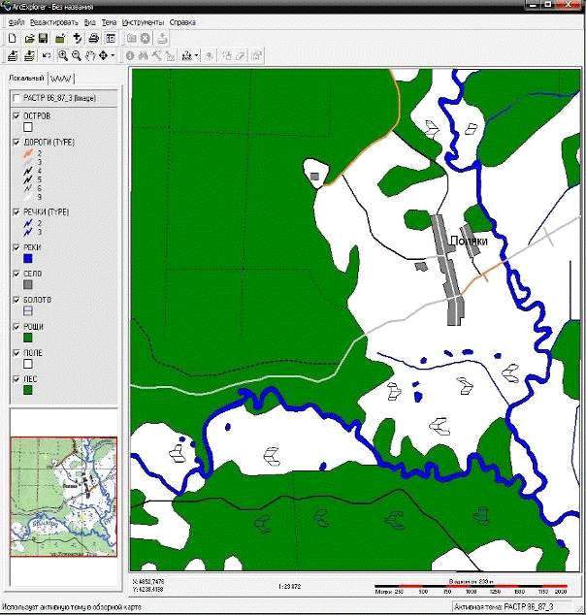Click the Find binoculars tool
This screenshot has height=615, width=586.
tap(143, 55)
